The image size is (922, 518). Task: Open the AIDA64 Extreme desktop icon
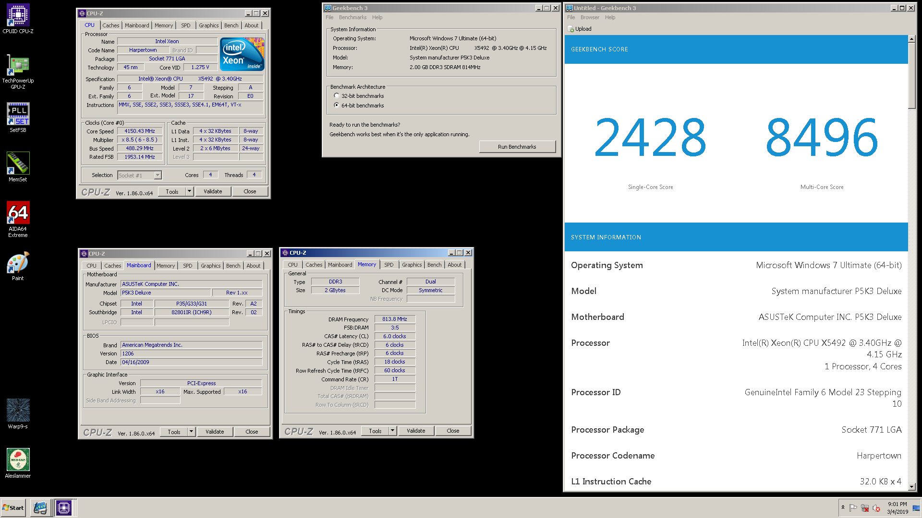click(18, 219)
